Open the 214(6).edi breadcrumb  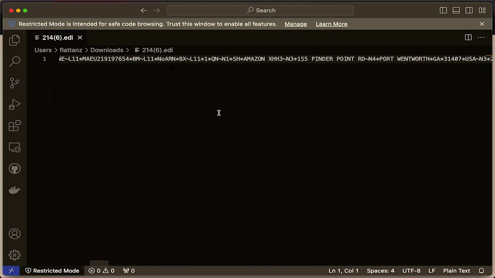154,50
